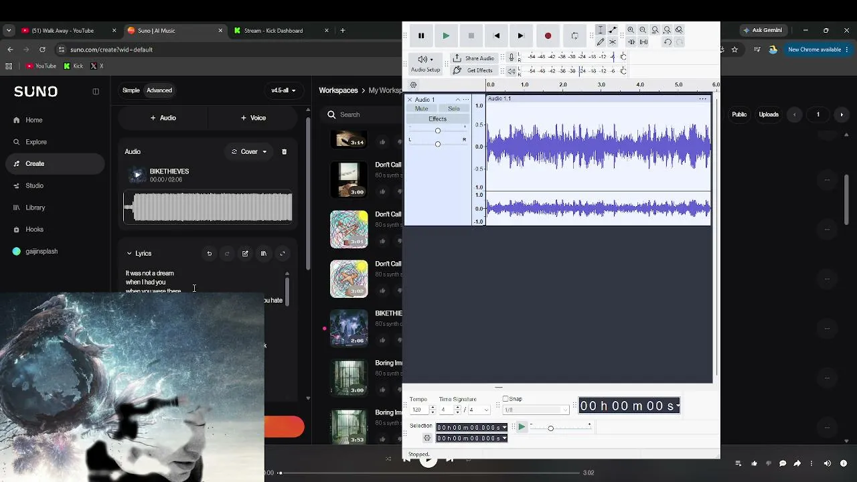Viewport: 857px width, 482px height.
Task: Click the Zoom In magnifier icon
Action: [x=631, y=30]
